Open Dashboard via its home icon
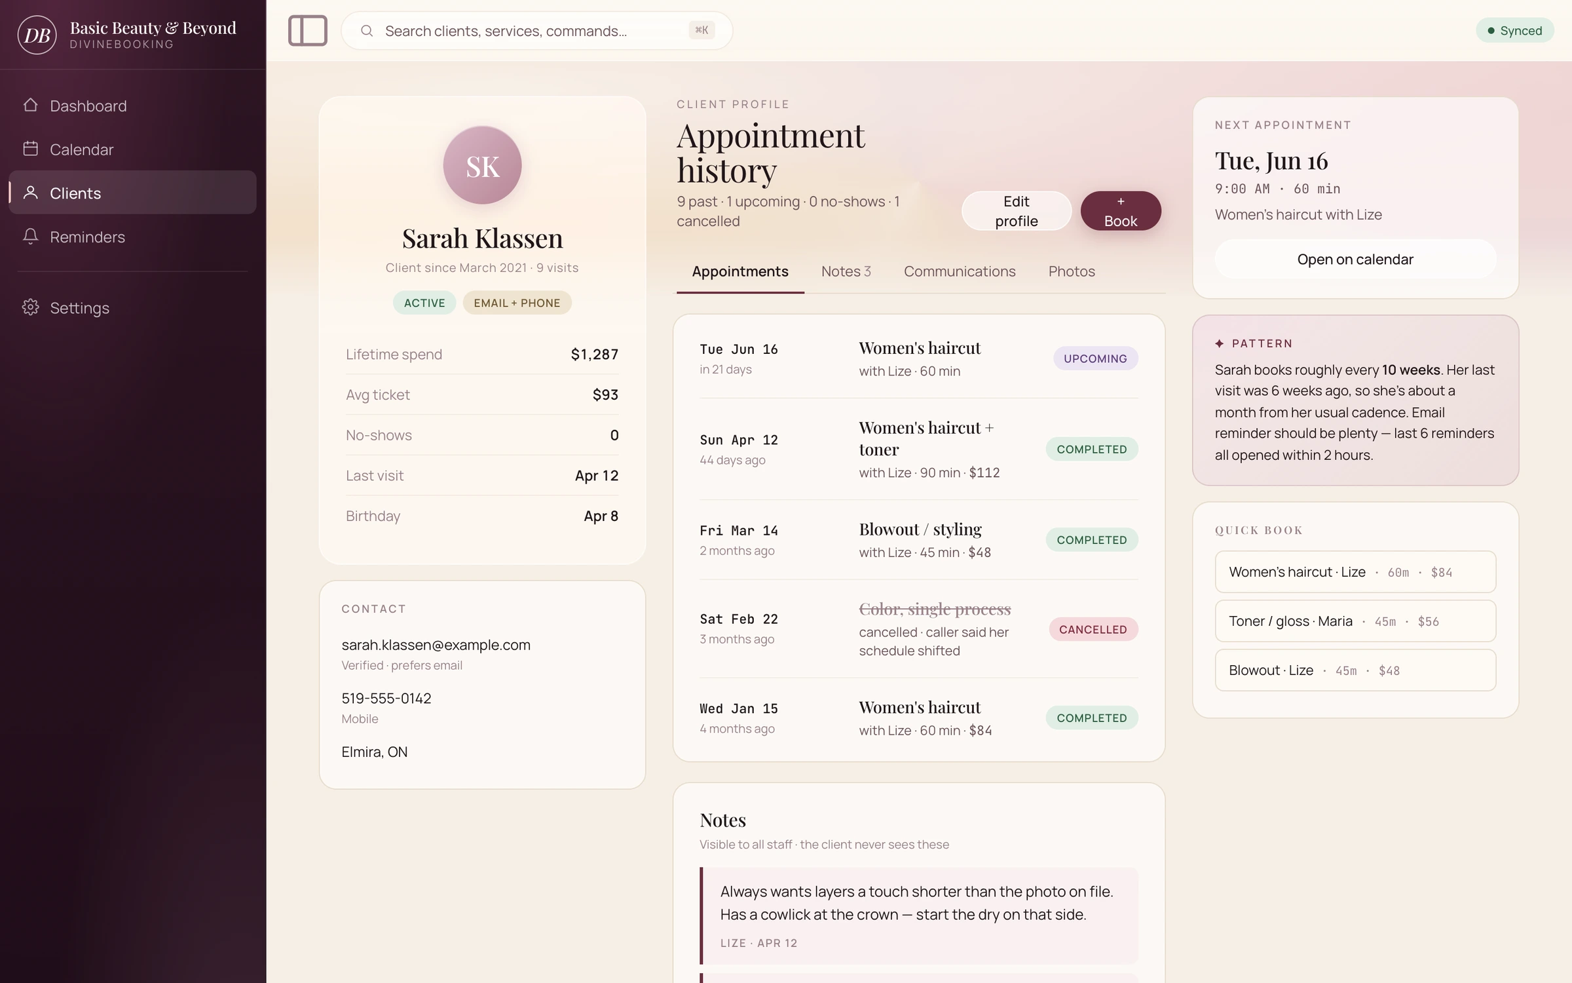 click(x=30, y=105)
